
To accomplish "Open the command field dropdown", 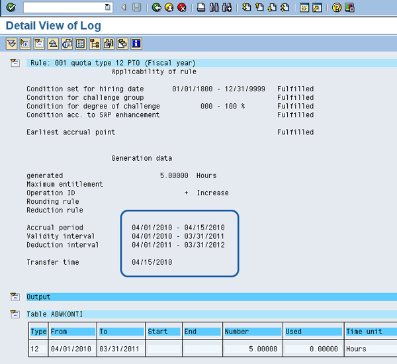I will click(x=108, y=8).
